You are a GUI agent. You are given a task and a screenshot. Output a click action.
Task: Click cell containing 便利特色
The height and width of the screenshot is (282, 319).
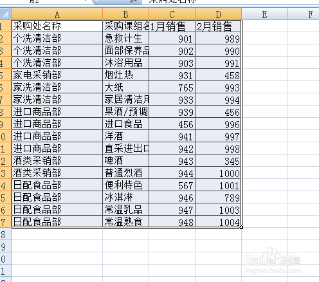126,185
